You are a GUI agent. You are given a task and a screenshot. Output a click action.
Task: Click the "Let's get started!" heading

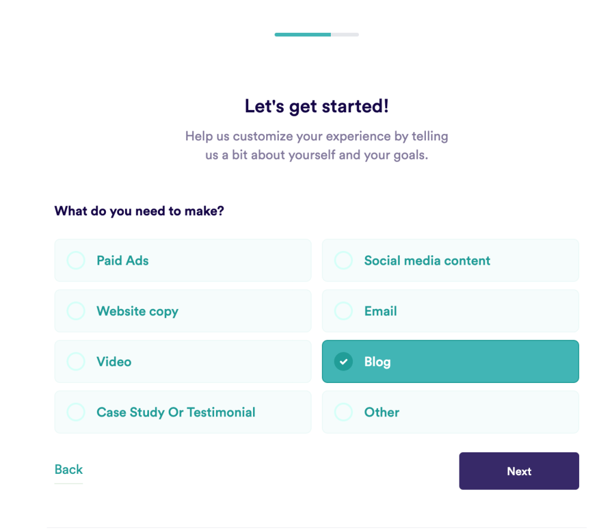316,106
